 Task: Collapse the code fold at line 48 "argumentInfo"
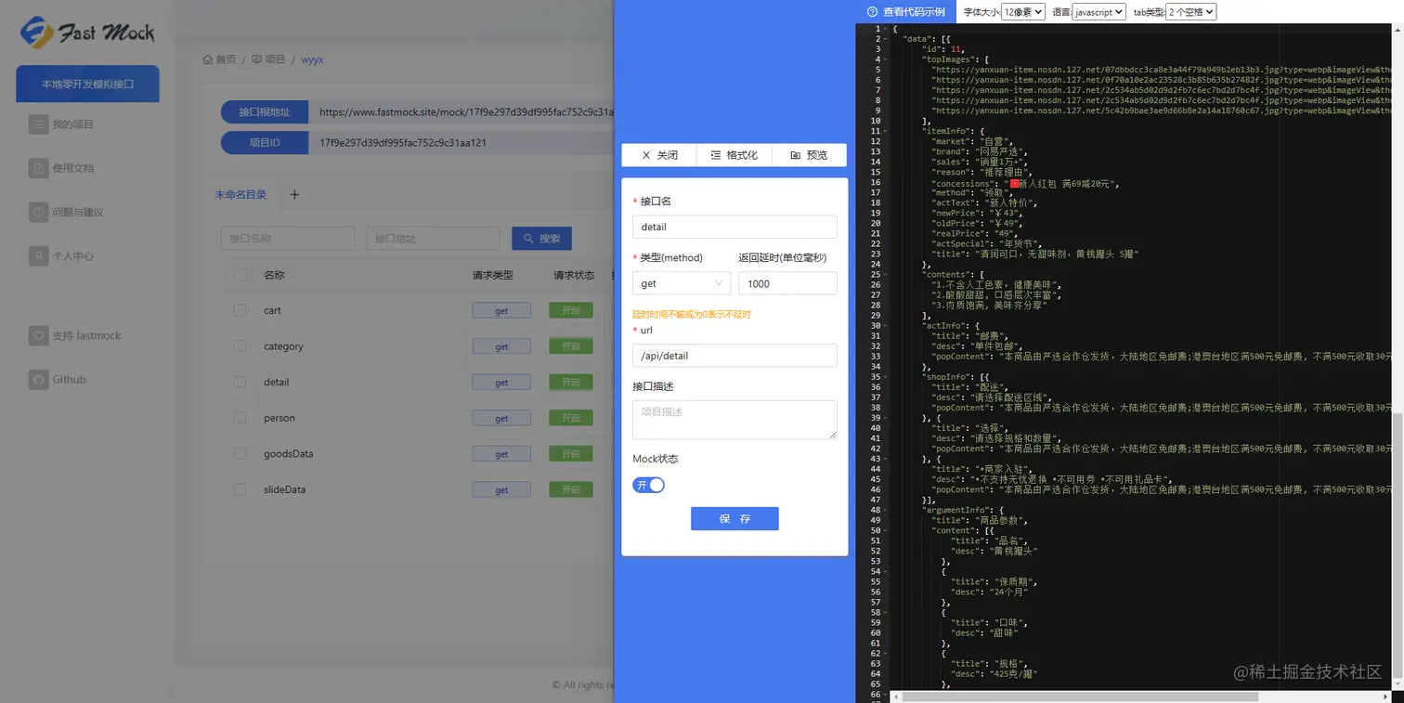[887, 510]
